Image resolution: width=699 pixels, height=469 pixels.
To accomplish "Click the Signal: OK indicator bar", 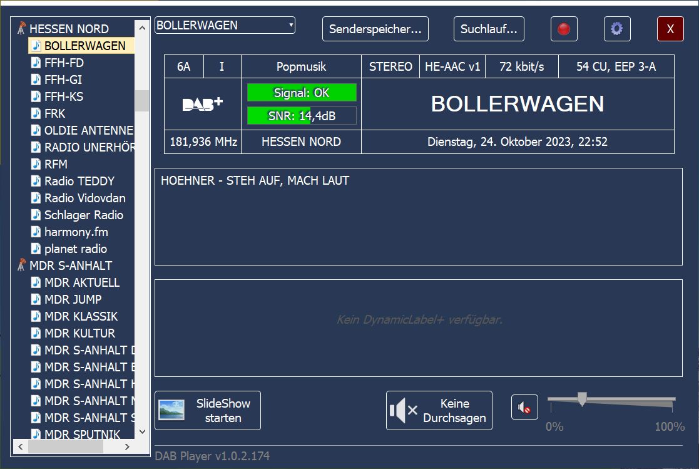I will [302, 93].
